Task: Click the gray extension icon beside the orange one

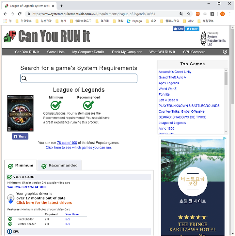Action: click(x=205, y=14)
